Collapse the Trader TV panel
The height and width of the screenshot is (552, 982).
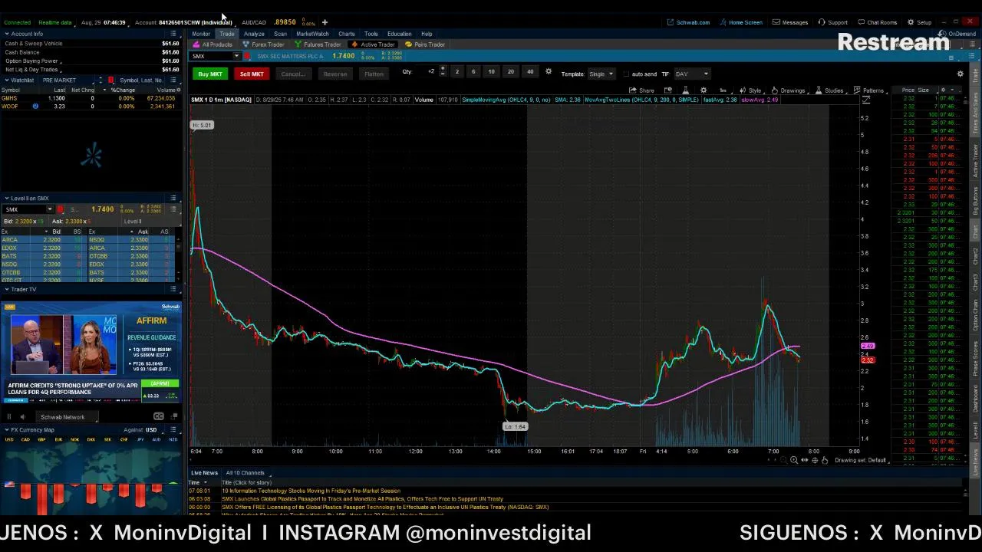(x=6, y=289)
